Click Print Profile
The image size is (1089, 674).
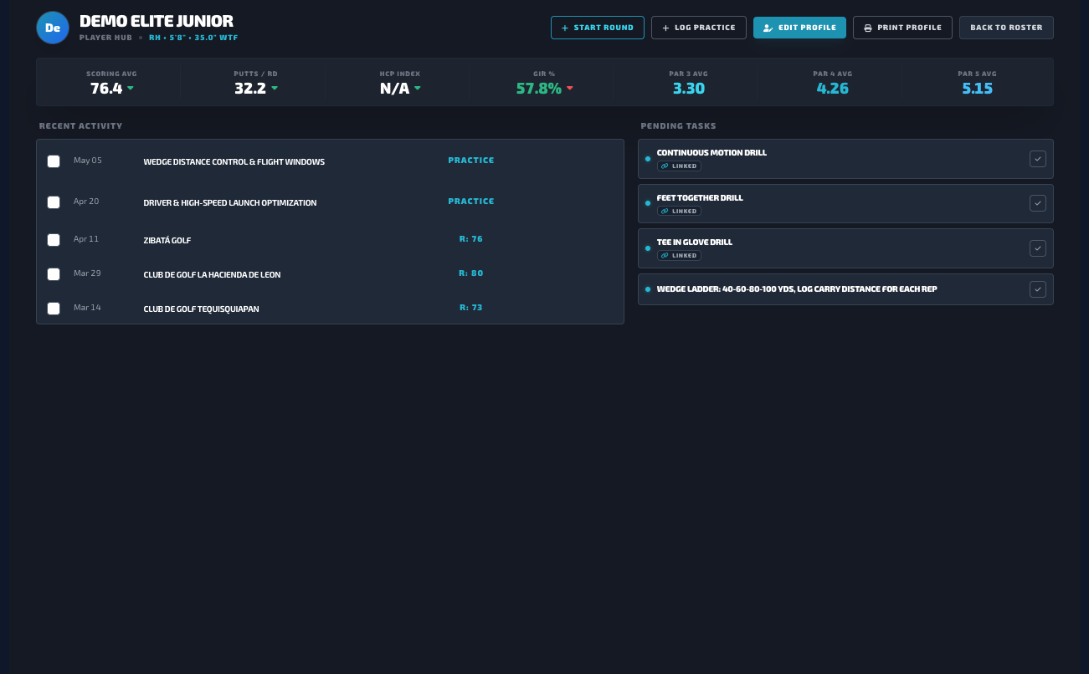click(x=902, y=28)
